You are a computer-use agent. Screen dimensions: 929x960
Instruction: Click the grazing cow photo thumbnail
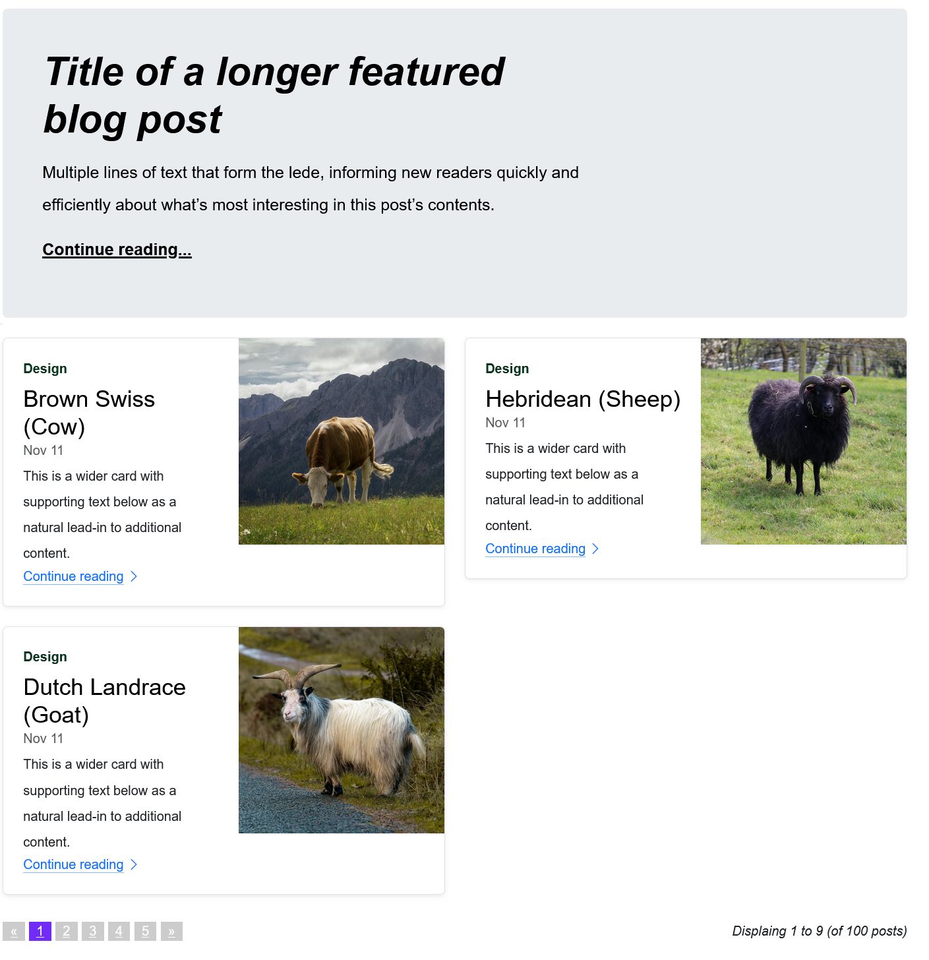click(x=342, y=442)
